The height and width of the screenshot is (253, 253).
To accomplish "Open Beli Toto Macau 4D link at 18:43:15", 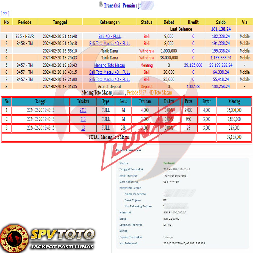I will coord(110,72).
